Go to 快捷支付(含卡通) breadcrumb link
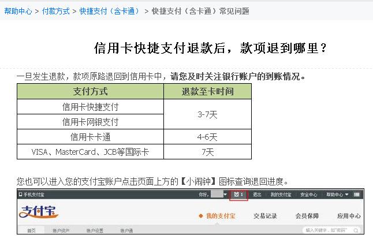This screenshot has height=242, width=373. pyautogui.click(x=109, y=11)
